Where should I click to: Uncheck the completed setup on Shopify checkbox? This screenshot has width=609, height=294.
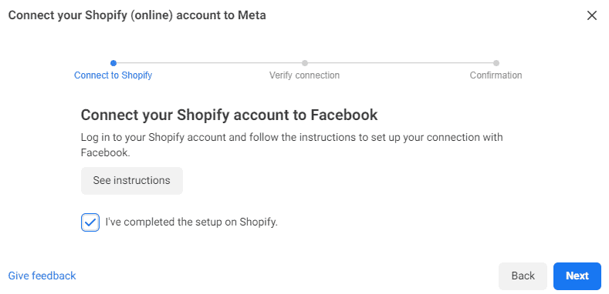(x=90, y=222)
